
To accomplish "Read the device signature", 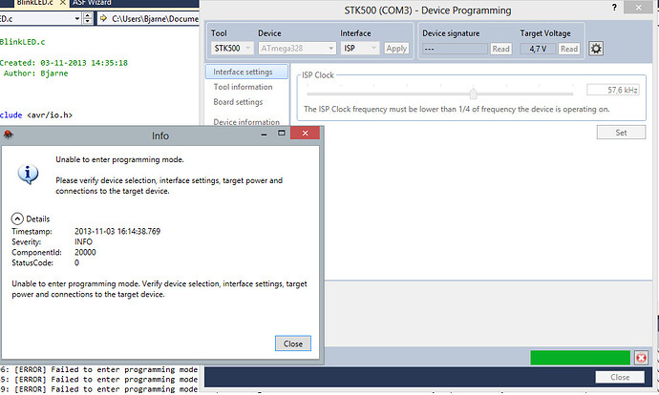I will click(x=500, y=49).
